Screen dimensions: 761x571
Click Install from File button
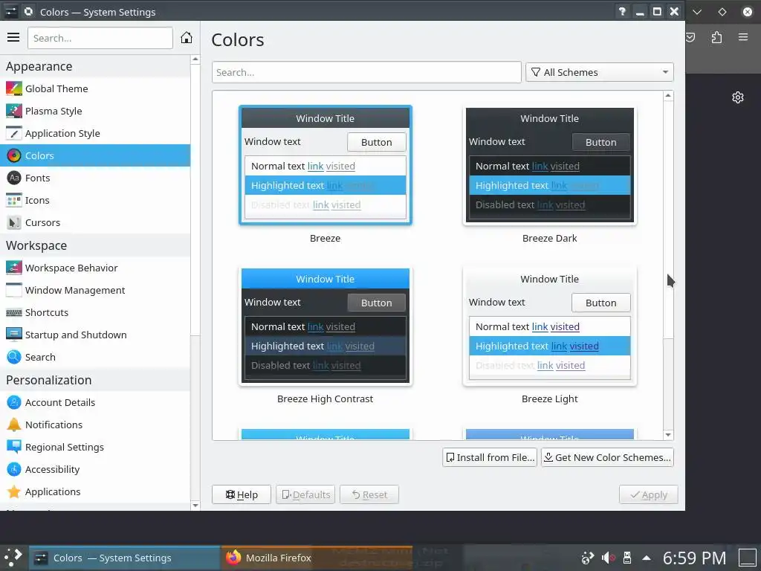490,457
